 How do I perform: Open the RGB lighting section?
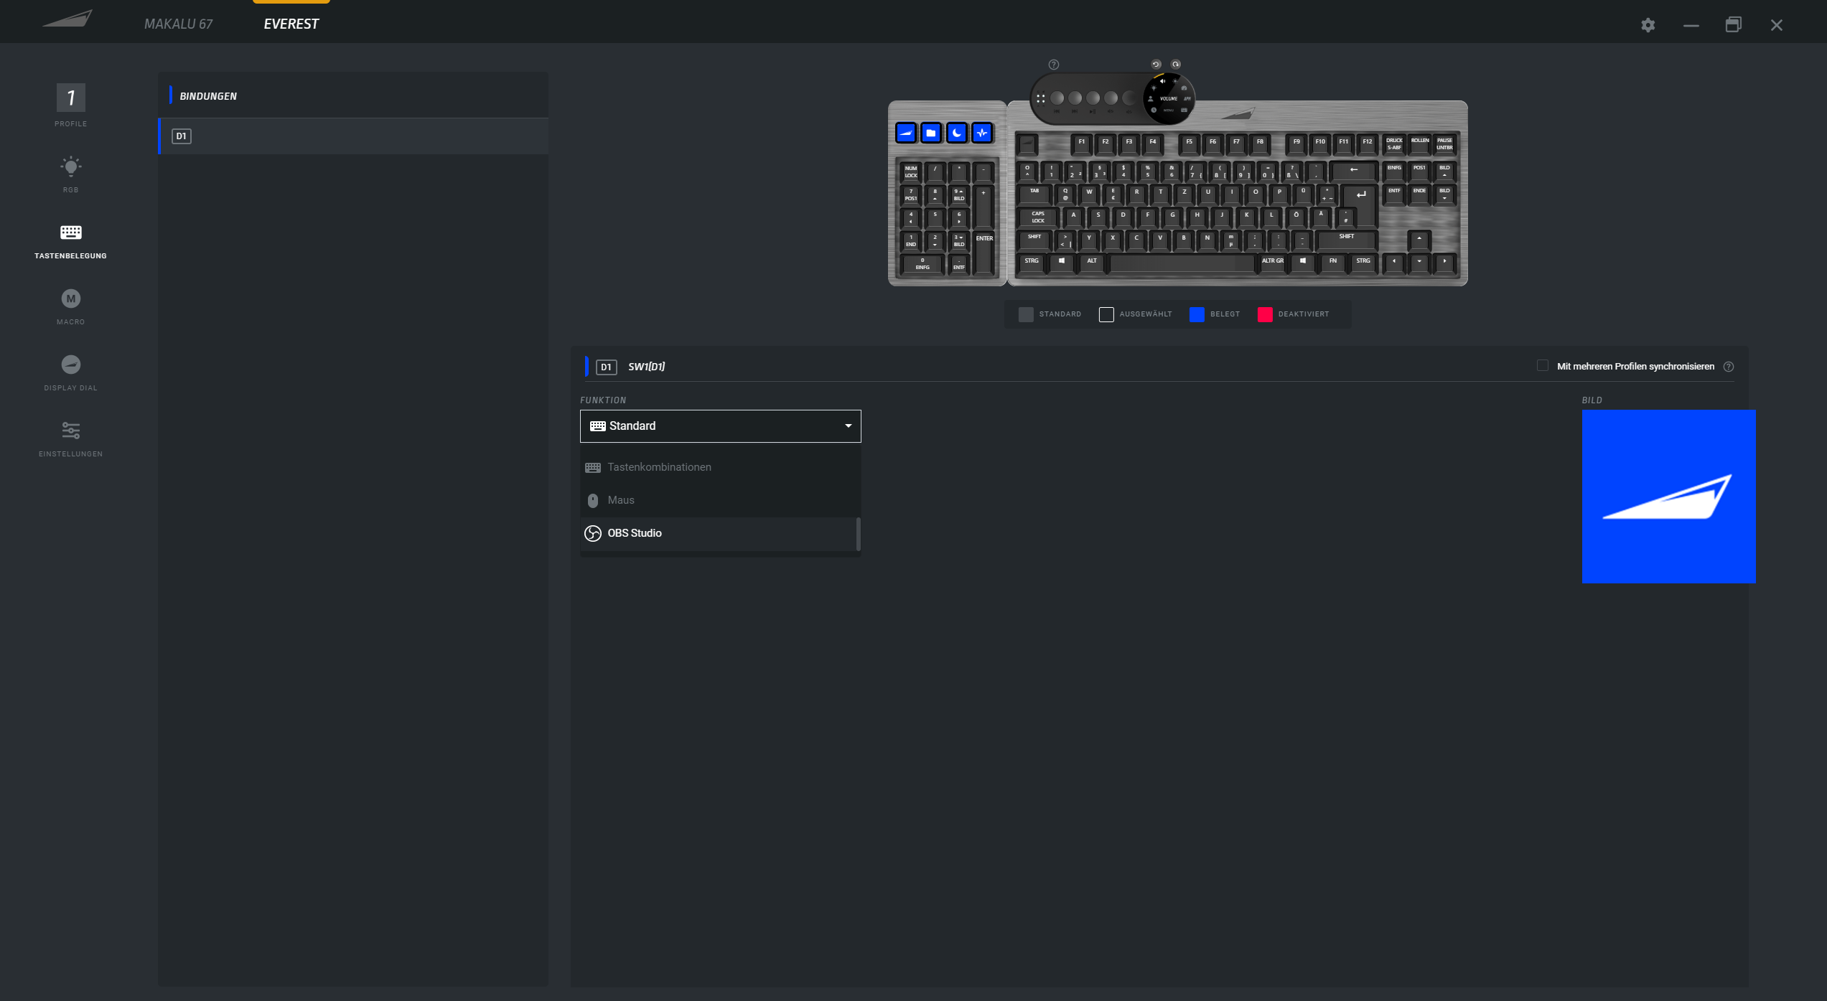70,174
